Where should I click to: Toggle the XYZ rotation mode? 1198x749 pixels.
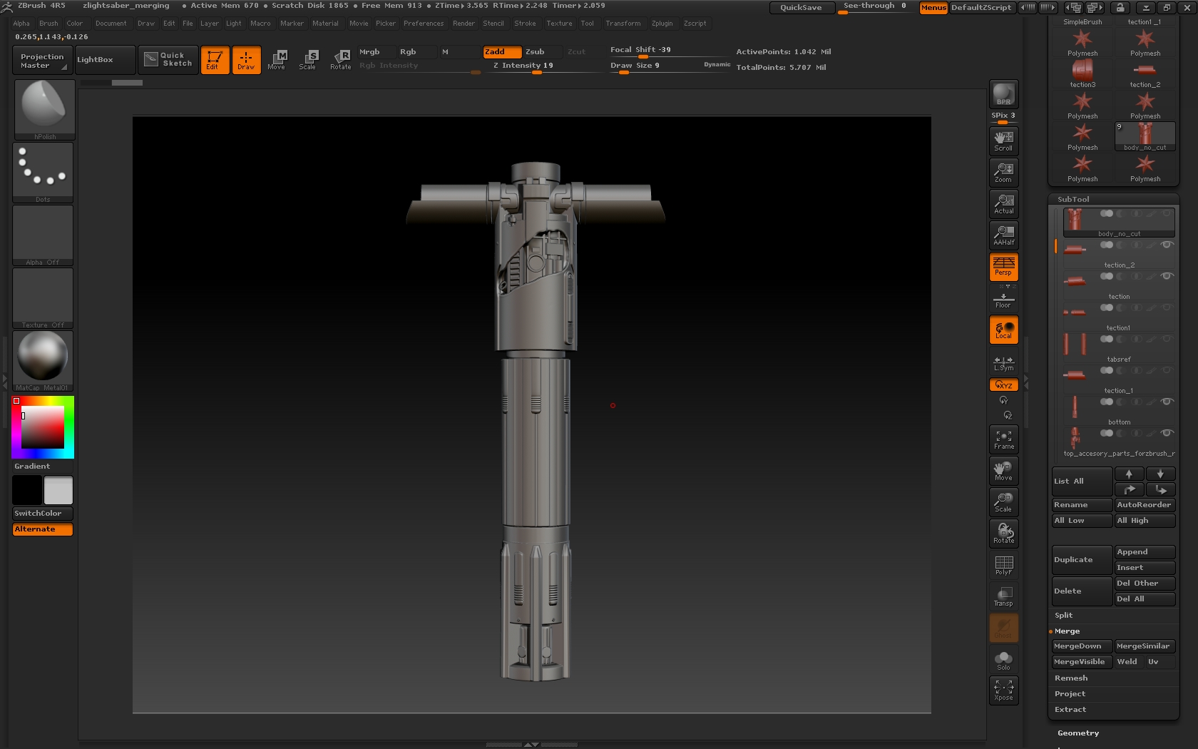pyautogui.click(x=1003, y=384)
